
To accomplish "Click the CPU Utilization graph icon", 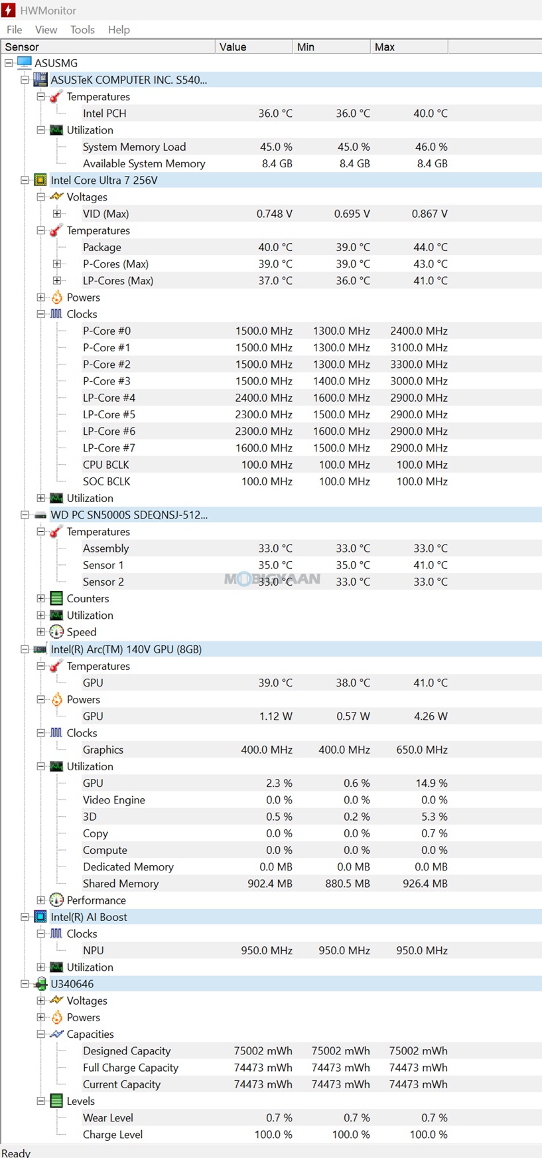I will pyautogui.click(x=56, y=498).
